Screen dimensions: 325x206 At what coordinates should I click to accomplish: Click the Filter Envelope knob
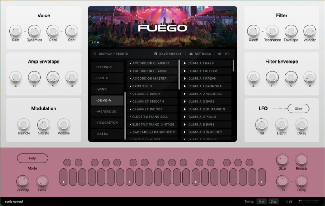click(x=291, y=31)
